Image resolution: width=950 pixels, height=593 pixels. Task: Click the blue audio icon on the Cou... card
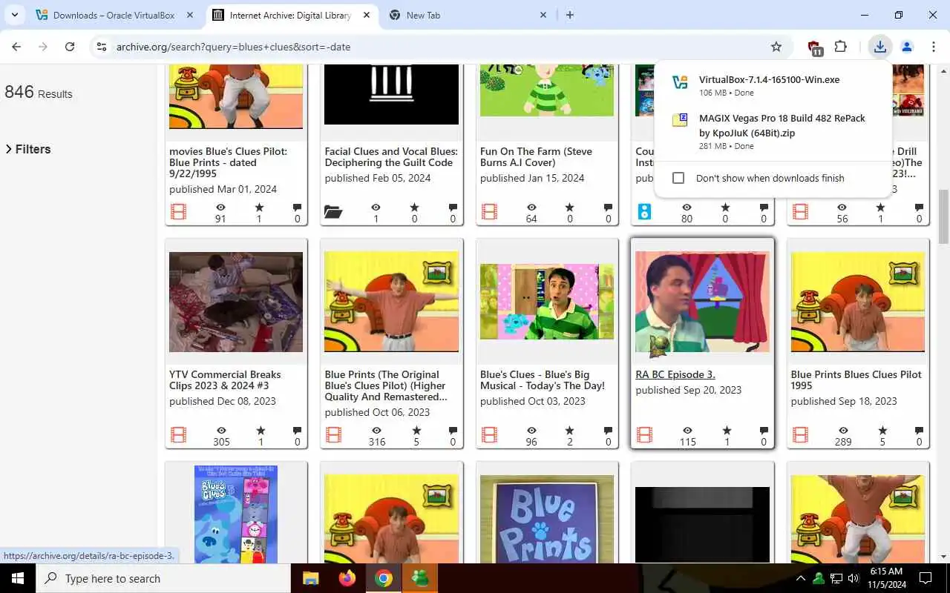[x=644, y=213]
